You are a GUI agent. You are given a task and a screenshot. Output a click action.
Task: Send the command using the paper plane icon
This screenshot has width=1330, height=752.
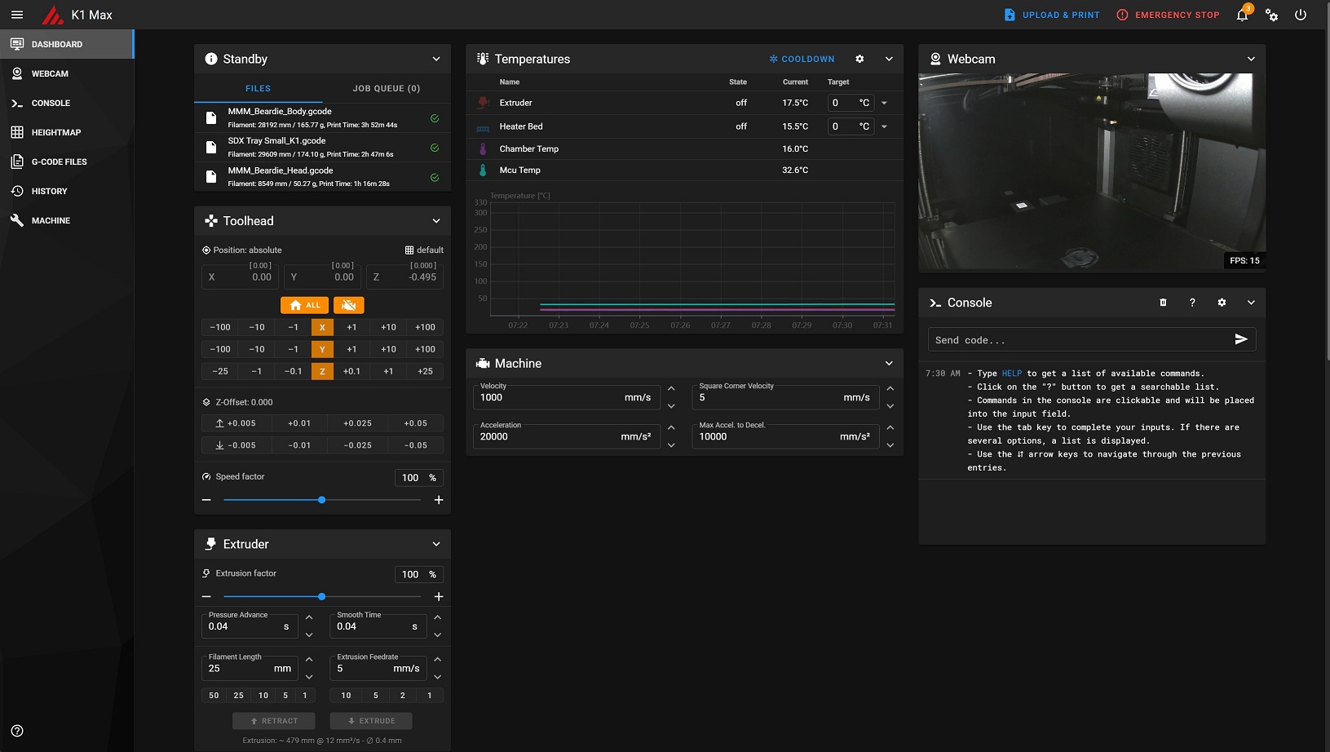coord(1241,339)
